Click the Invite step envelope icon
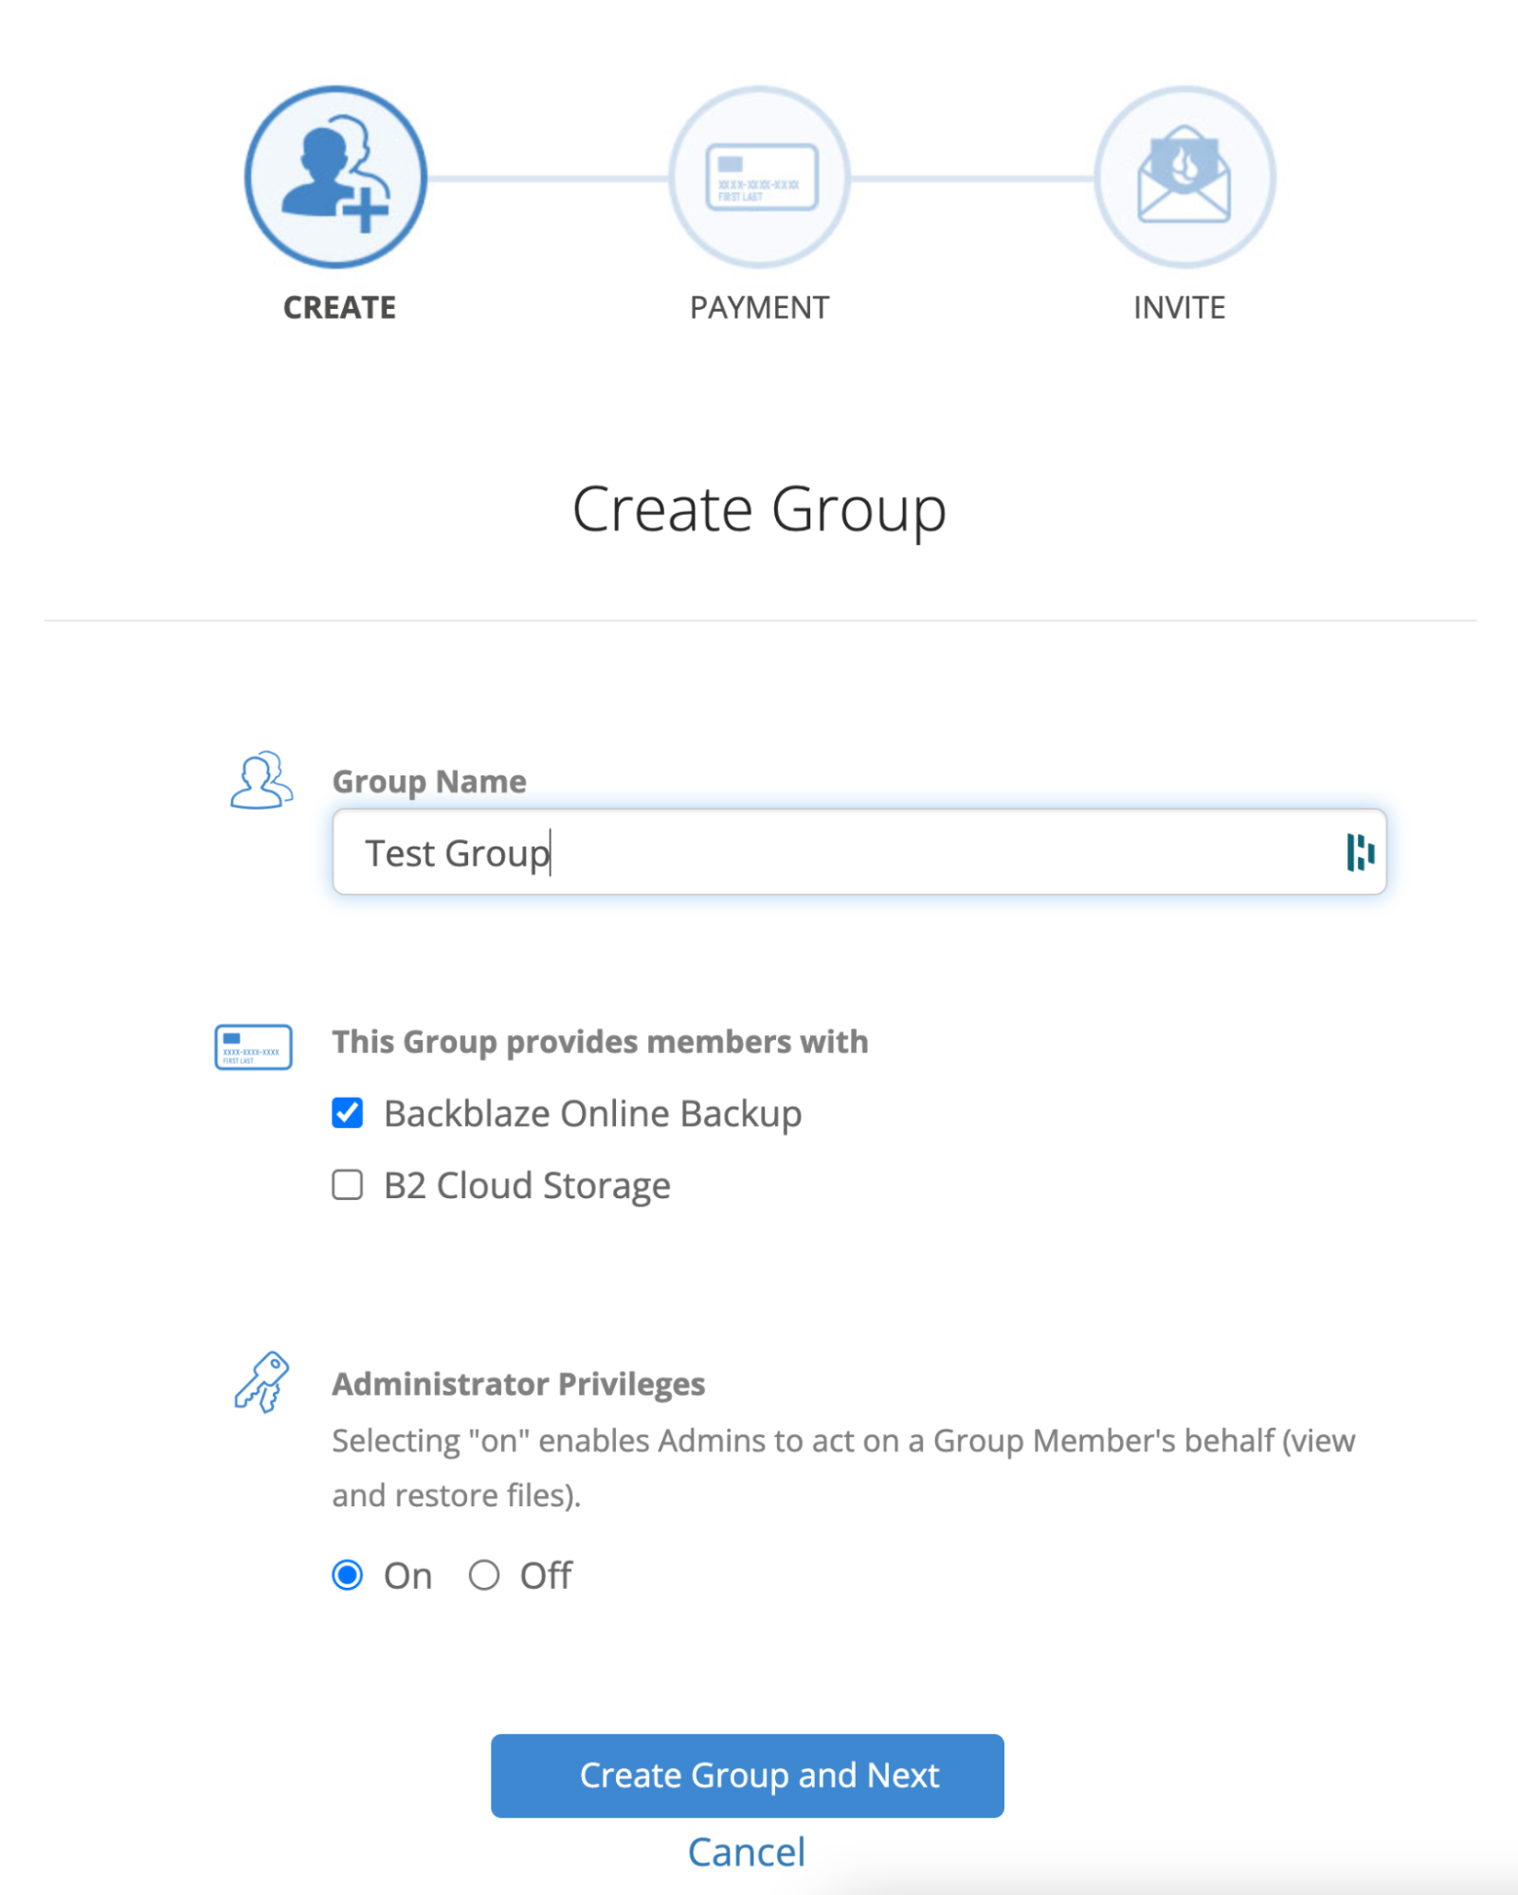Screen dimensions: 1518x1895 tap(1184, 177)
